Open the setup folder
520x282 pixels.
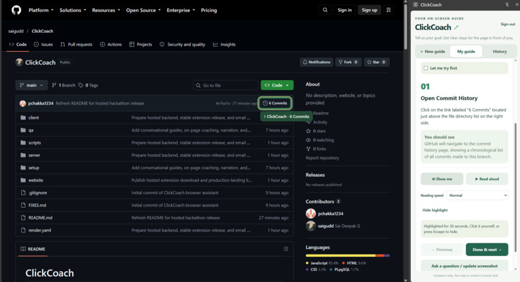click(x=34, y=168)
